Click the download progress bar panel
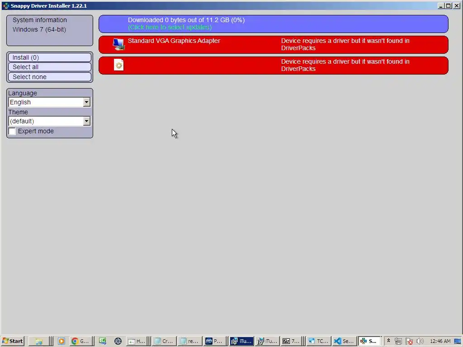Screen dimensions: 463x347 click(x=274, y=24)
